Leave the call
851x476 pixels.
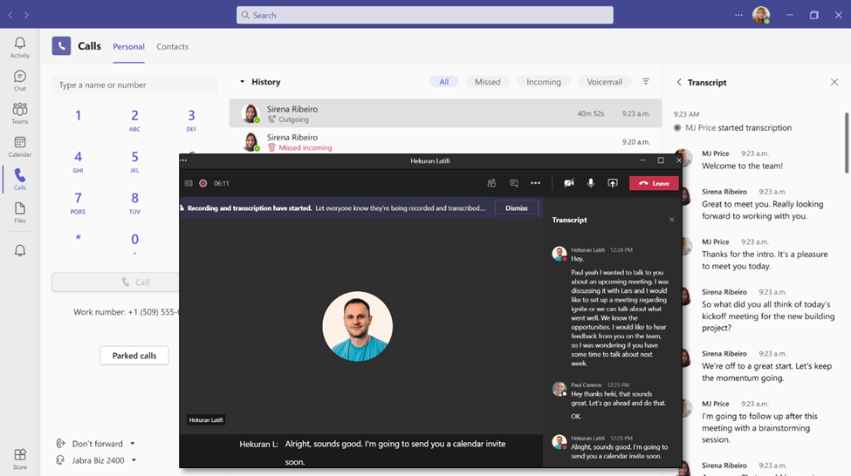click(x=654, y=183)
